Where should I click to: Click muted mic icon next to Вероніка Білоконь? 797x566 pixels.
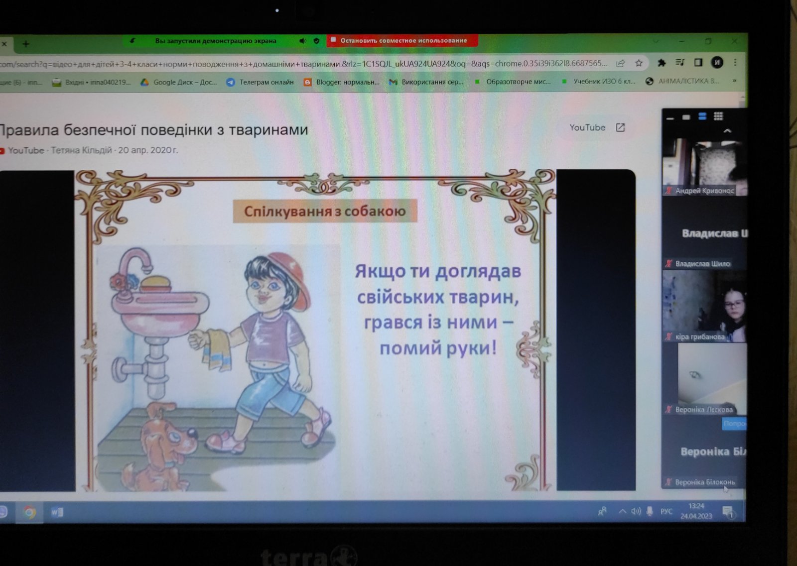tap(668, 482)
